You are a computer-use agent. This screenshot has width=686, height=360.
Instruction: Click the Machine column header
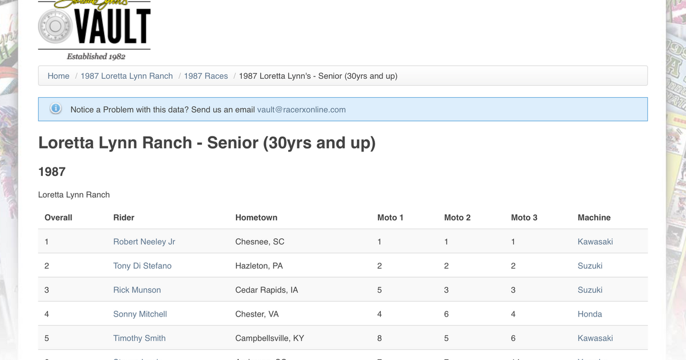[x=594, y=218]
